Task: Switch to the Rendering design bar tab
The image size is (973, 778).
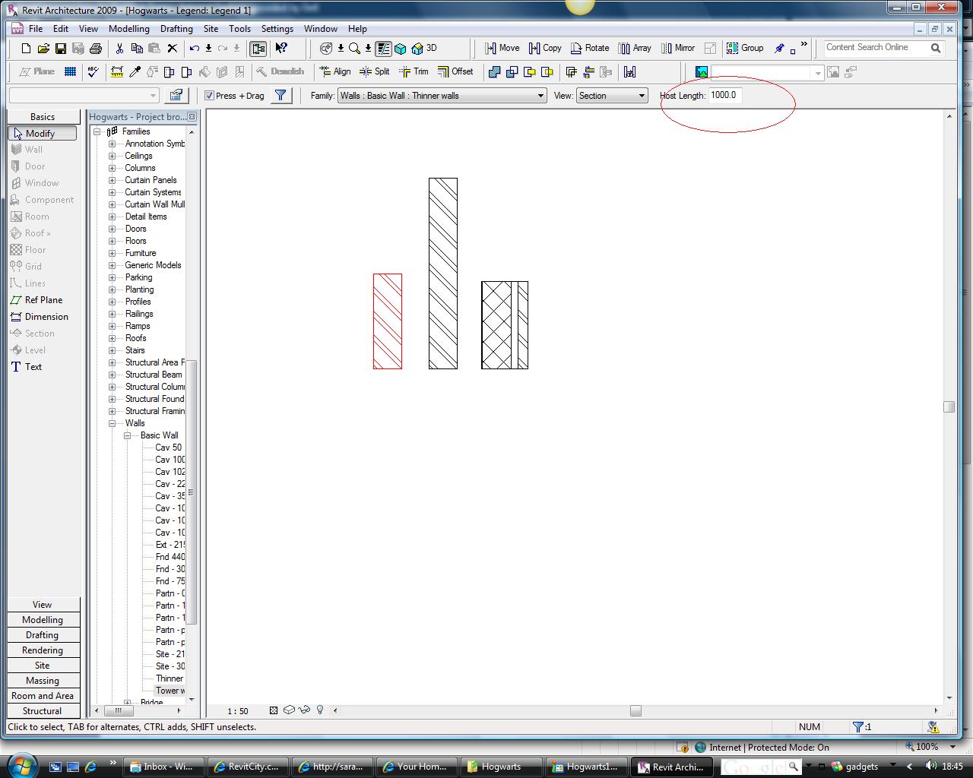Action: click(x=43, y=650)
